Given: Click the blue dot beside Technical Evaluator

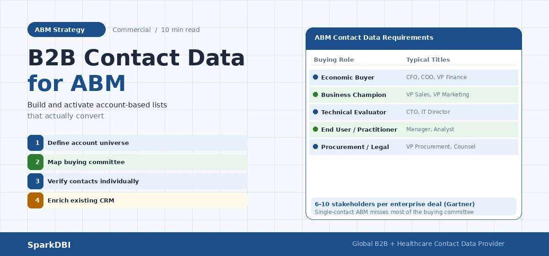Looking at the screenshot, I should click(315, 112).
